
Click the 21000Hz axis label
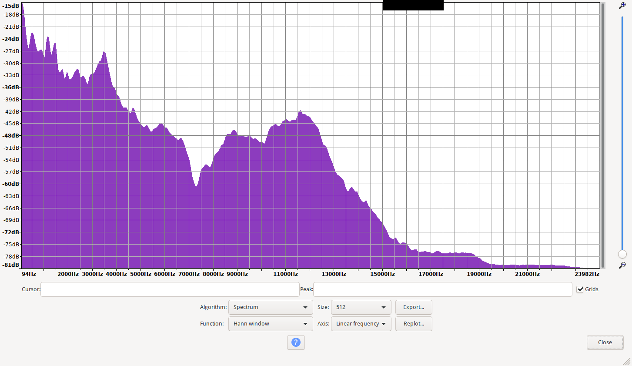pyautogui.click(x=527, y=274)
